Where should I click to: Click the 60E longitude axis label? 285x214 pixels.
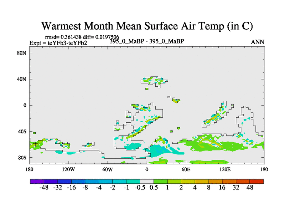click(x=186, y=169)
